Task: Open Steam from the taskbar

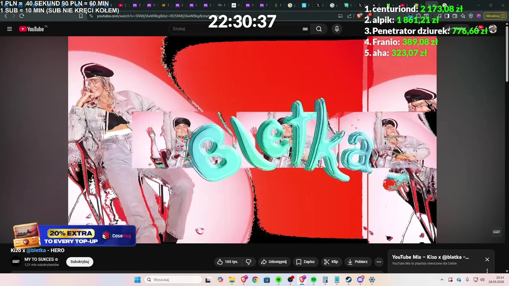Action: [349, 280]
